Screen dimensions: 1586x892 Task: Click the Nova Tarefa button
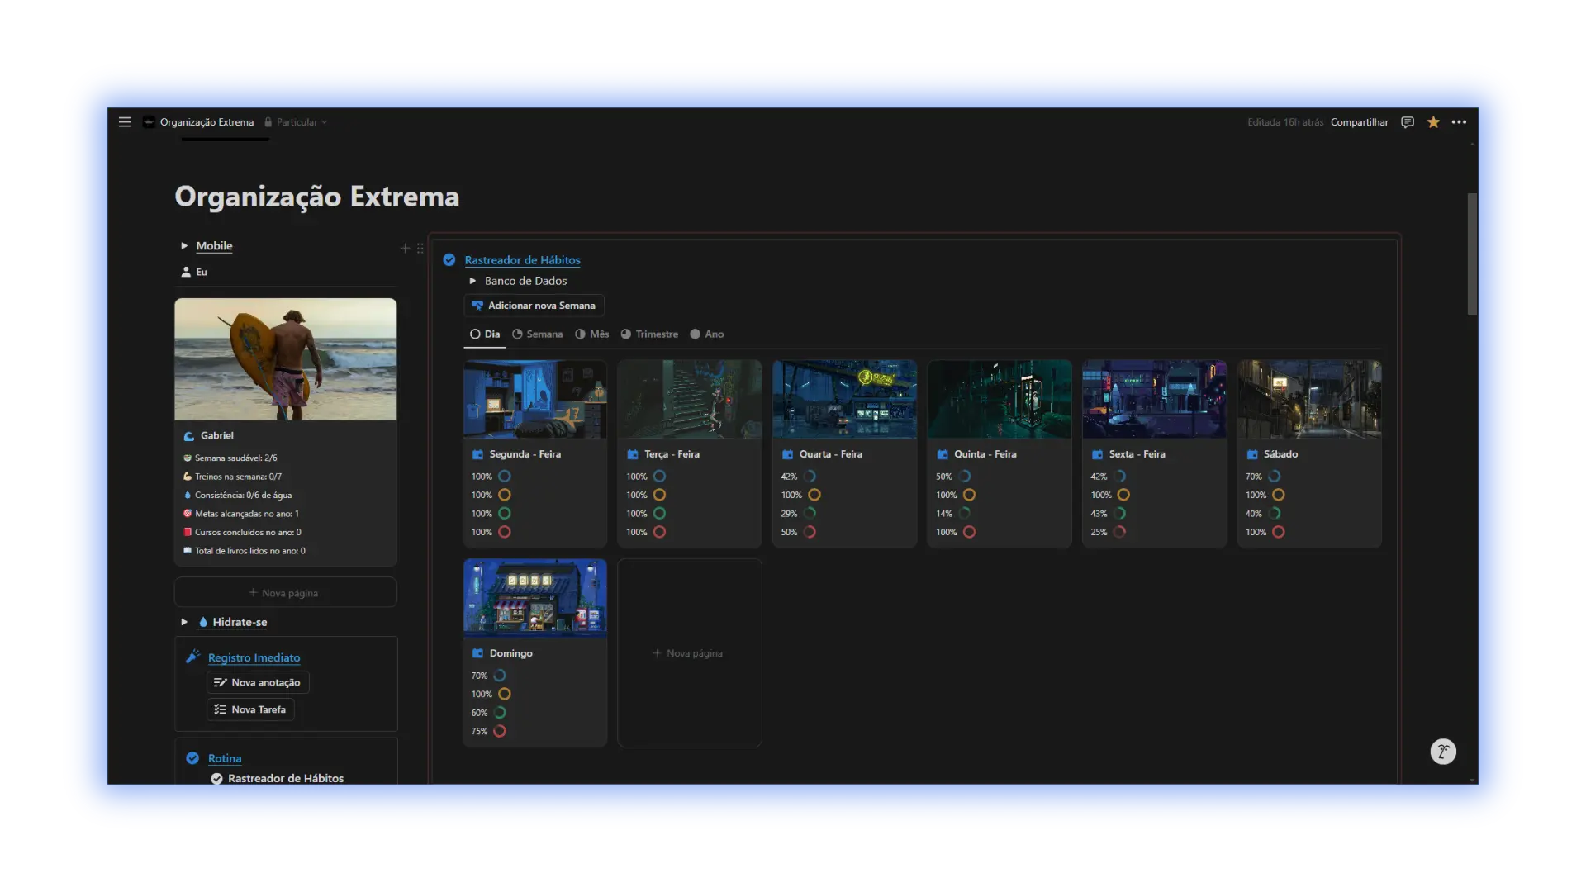pos(250,709)
